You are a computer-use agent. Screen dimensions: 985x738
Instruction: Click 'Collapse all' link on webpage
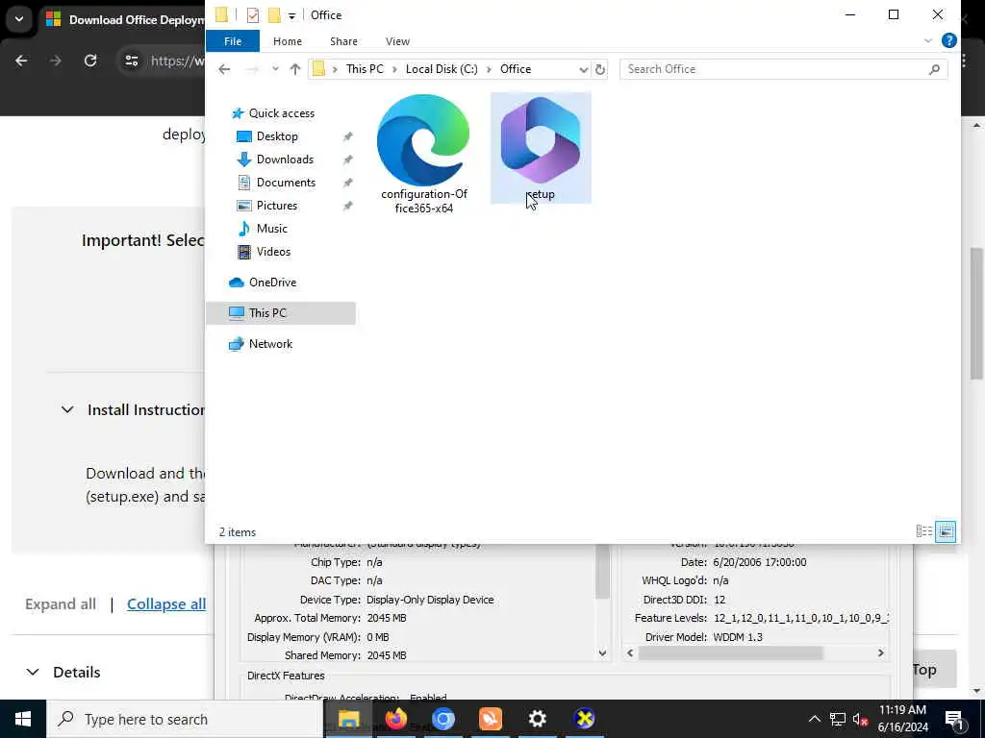tap(166, 603)
